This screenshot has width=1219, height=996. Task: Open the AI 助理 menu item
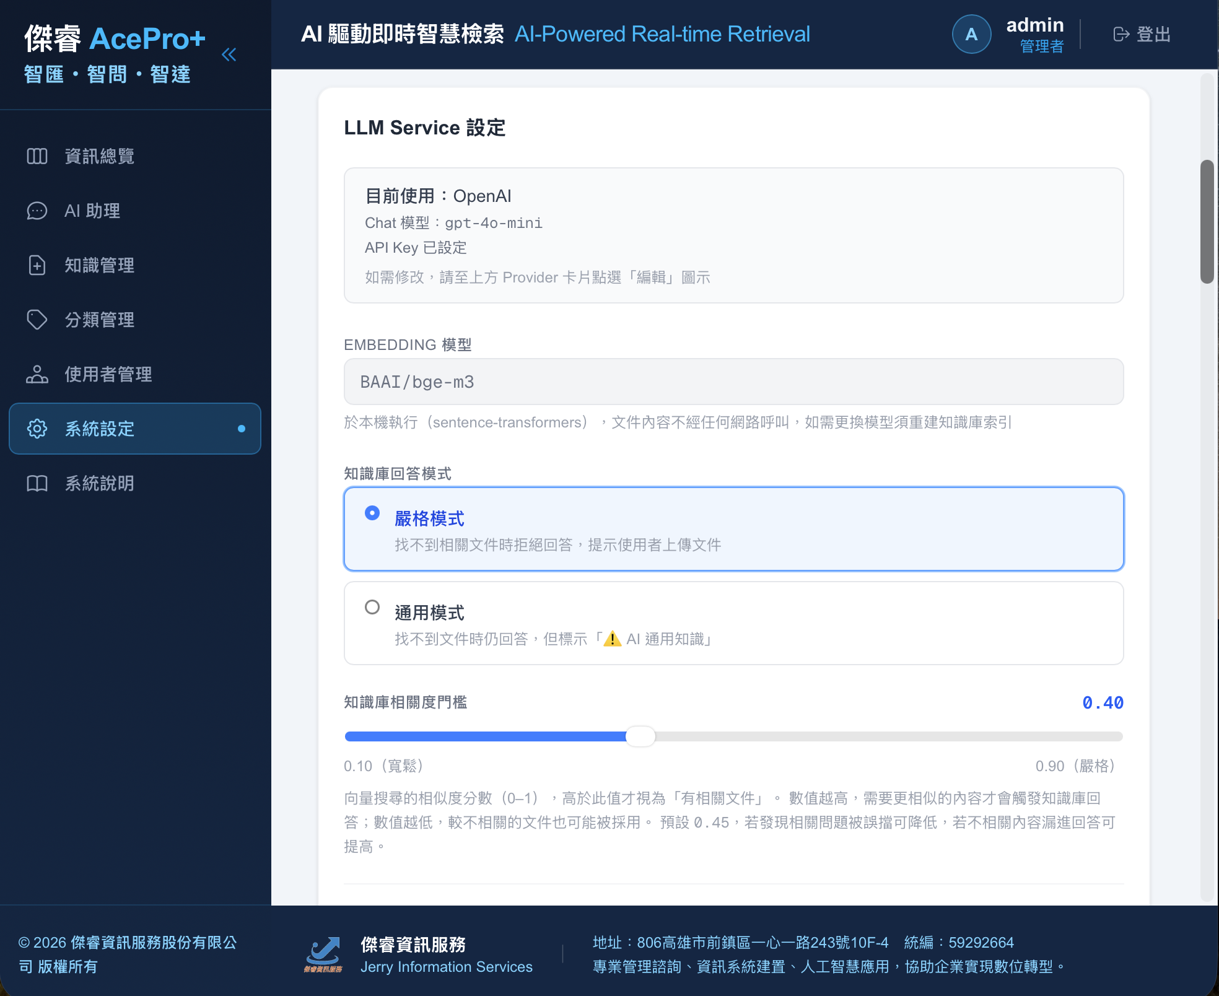(x=135, y=211)
